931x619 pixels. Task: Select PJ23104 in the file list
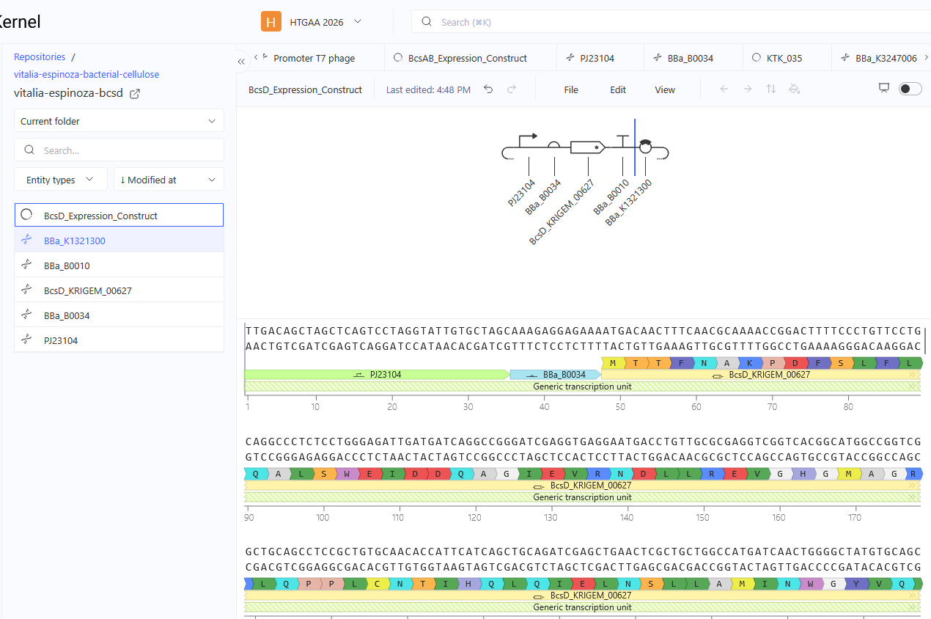[x=119, y=340]
